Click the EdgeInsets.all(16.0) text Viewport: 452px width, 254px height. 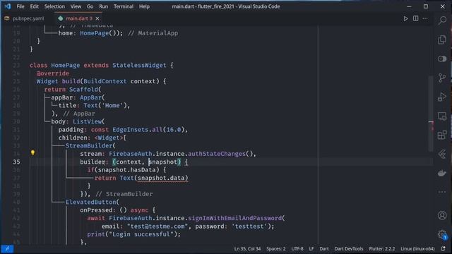tap(148, 130)
